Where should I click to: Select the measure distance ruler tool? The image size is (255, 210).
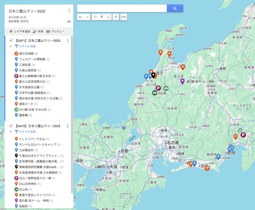click(x=123, y=17)
